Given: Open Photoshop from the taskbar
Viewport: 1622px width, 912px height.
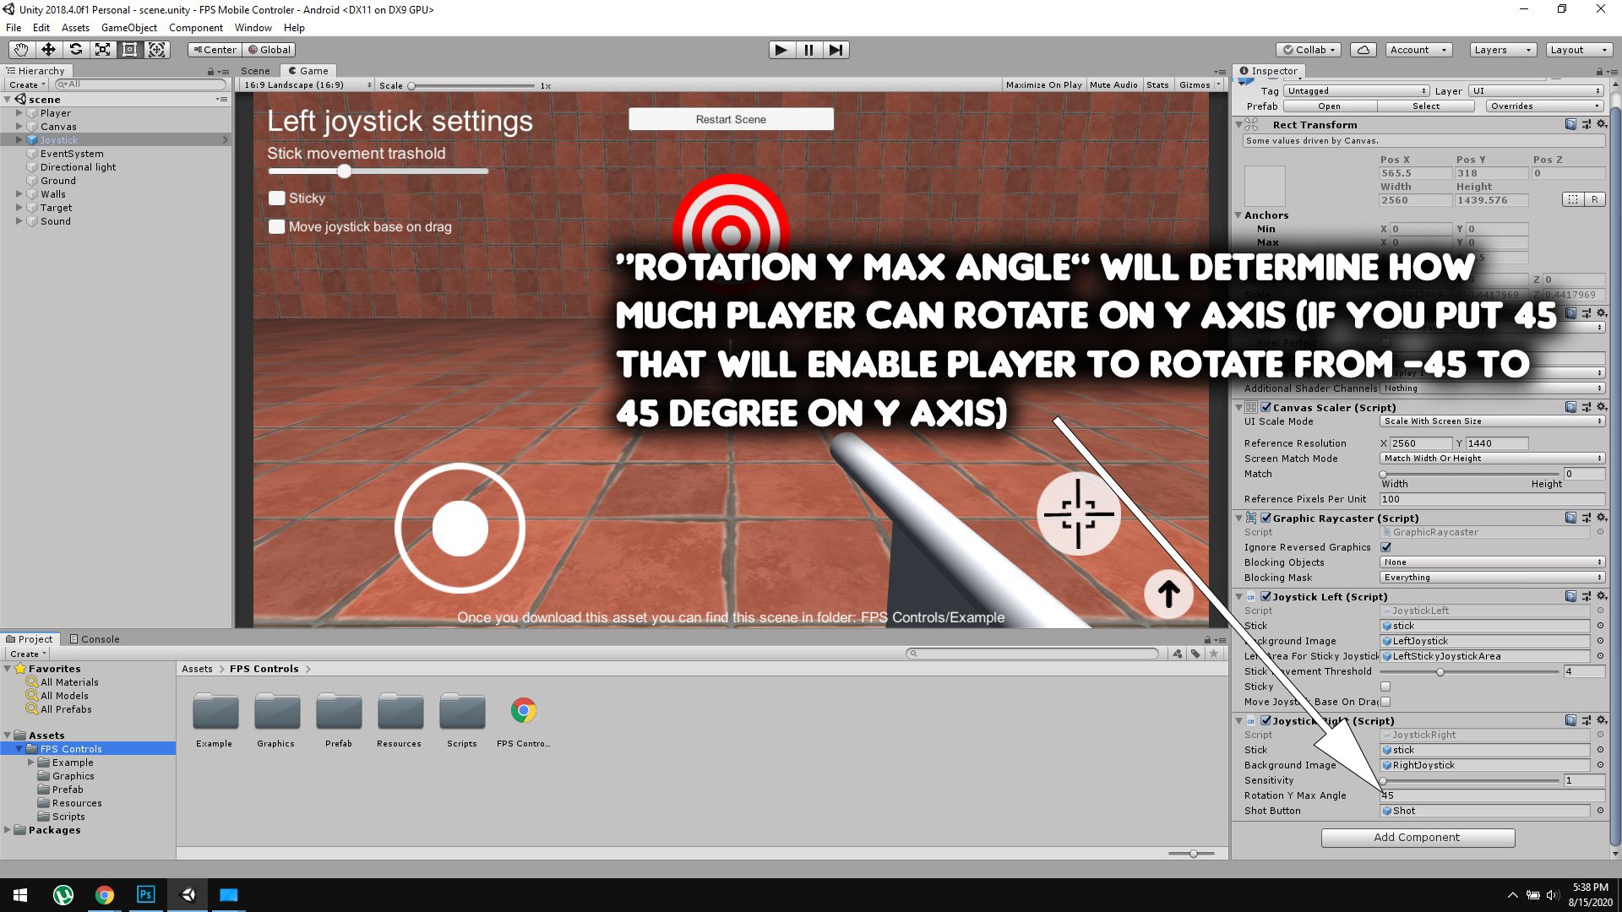Looking at the screenshot, I should coord(145,894).
